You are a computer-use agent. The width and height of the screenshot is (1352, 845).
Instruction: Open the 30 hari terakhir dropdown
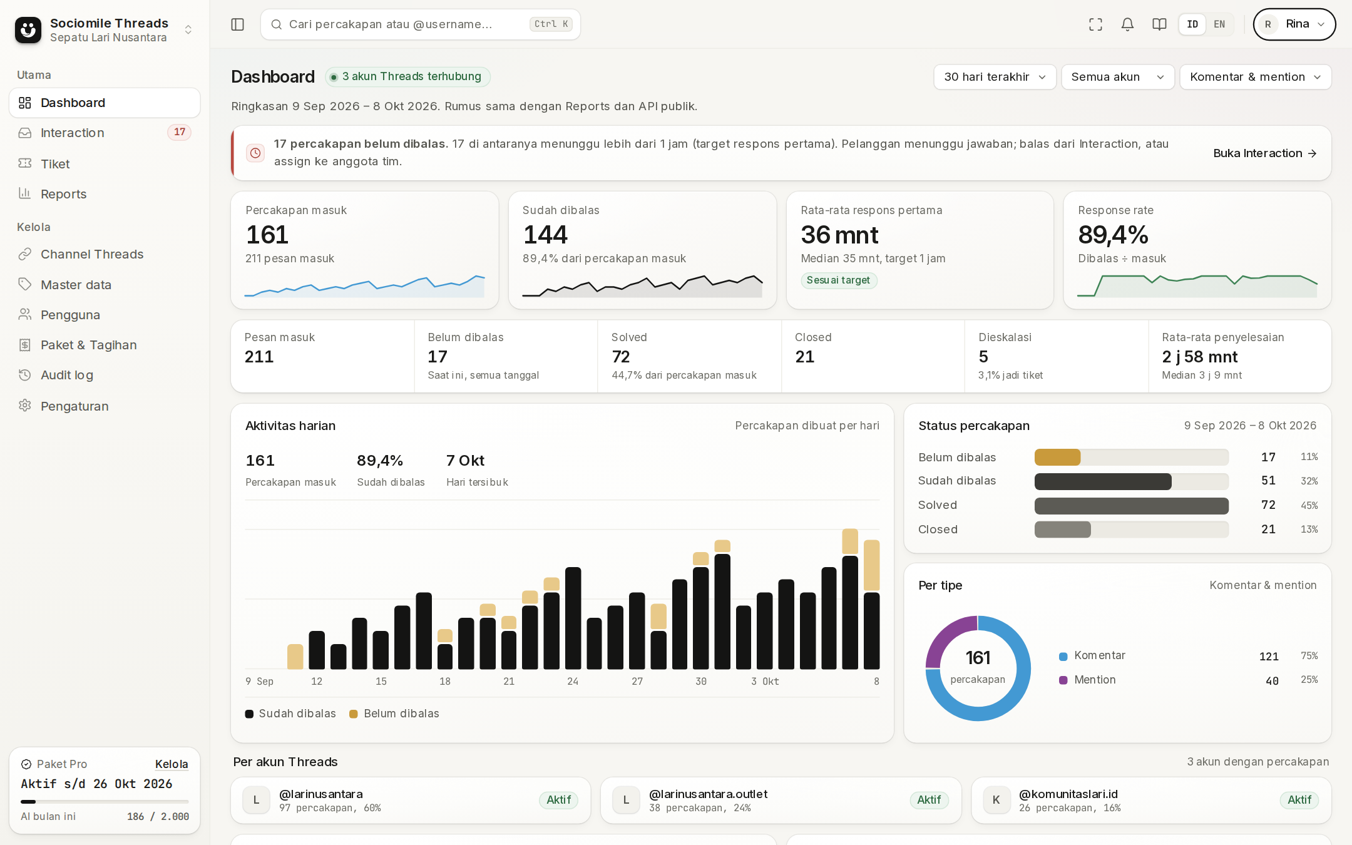[995, 77]
